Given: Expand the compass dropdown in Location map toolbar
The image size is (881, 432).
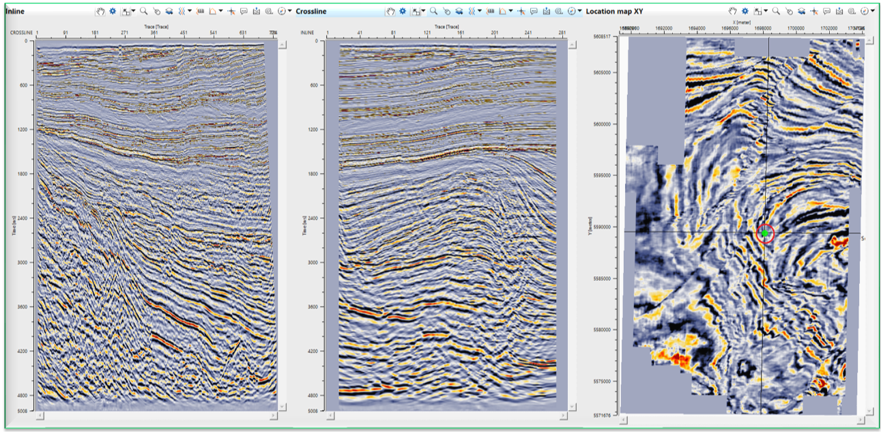Looking at the screenshot, I should click(x=871, y=10).
